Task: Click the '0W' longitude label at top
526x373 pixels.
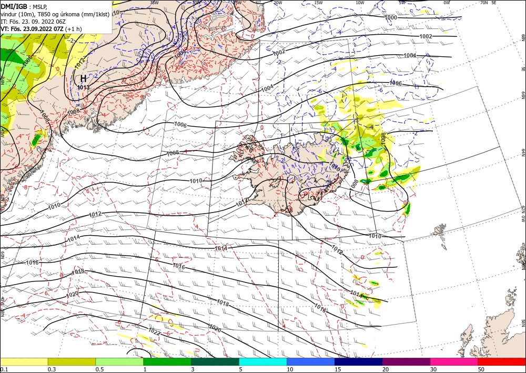Action: [x=447, y=2]
